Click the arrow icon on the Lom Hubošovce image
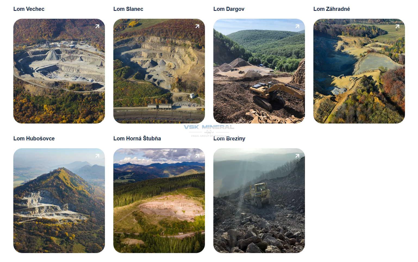This screenshot has height=262, width=418. (97, 156)
